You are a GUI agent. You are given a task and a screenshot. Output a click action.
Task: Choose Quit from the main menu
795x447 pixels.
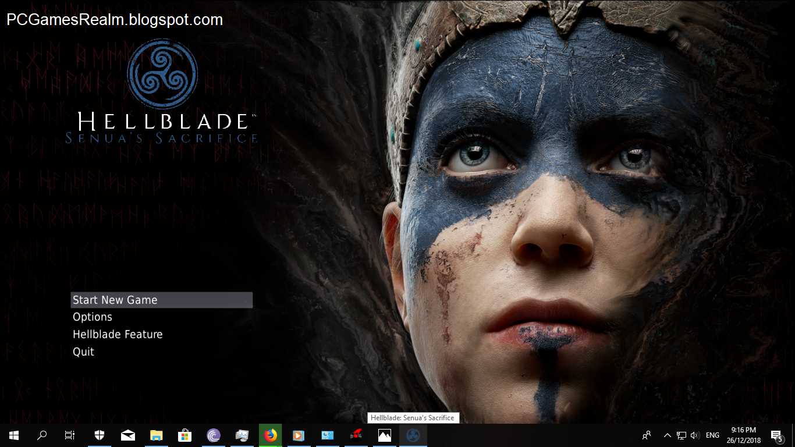pyautogui.click(x=83, y=352)
